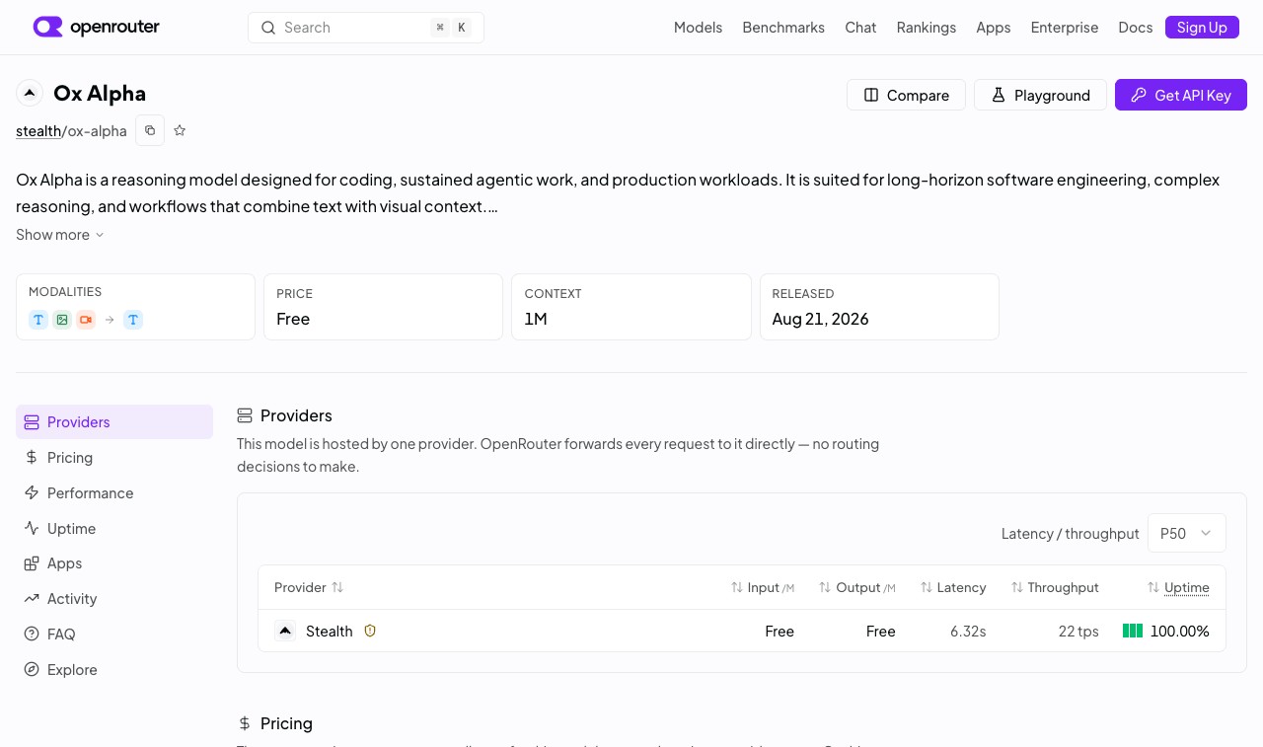Image resolution: width=1263 pixels, height=747 pixels.
Task: Open the Playground button
Action: tap(1040, 95)
